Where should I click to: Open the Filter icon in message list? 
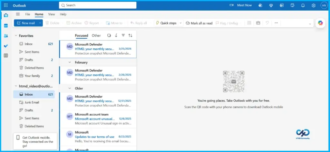point(123,35)
